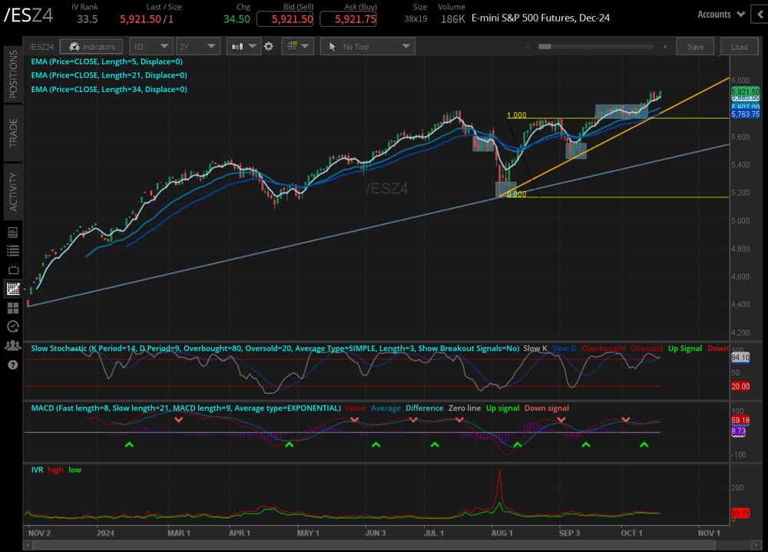This screenshot has width=768, height=552.
Task: Select the EMA Length=34 study label
Action: pos(109,90)
